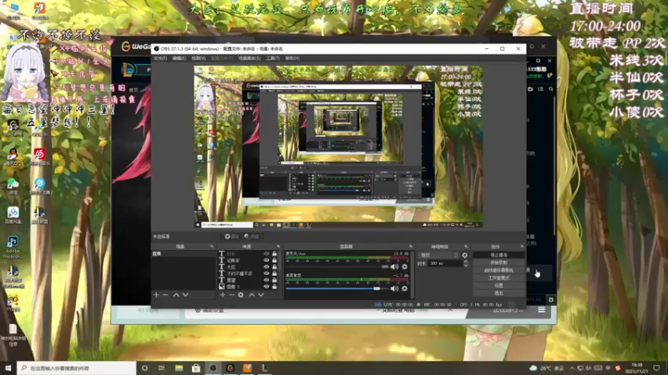Hide the 图像 2 source with eye icon

click(x=266, y=287)
